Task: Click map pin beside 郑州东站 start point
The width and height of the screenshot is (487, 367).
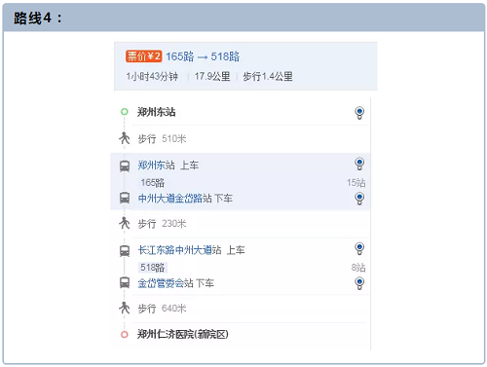Action: tap(359, 113)
